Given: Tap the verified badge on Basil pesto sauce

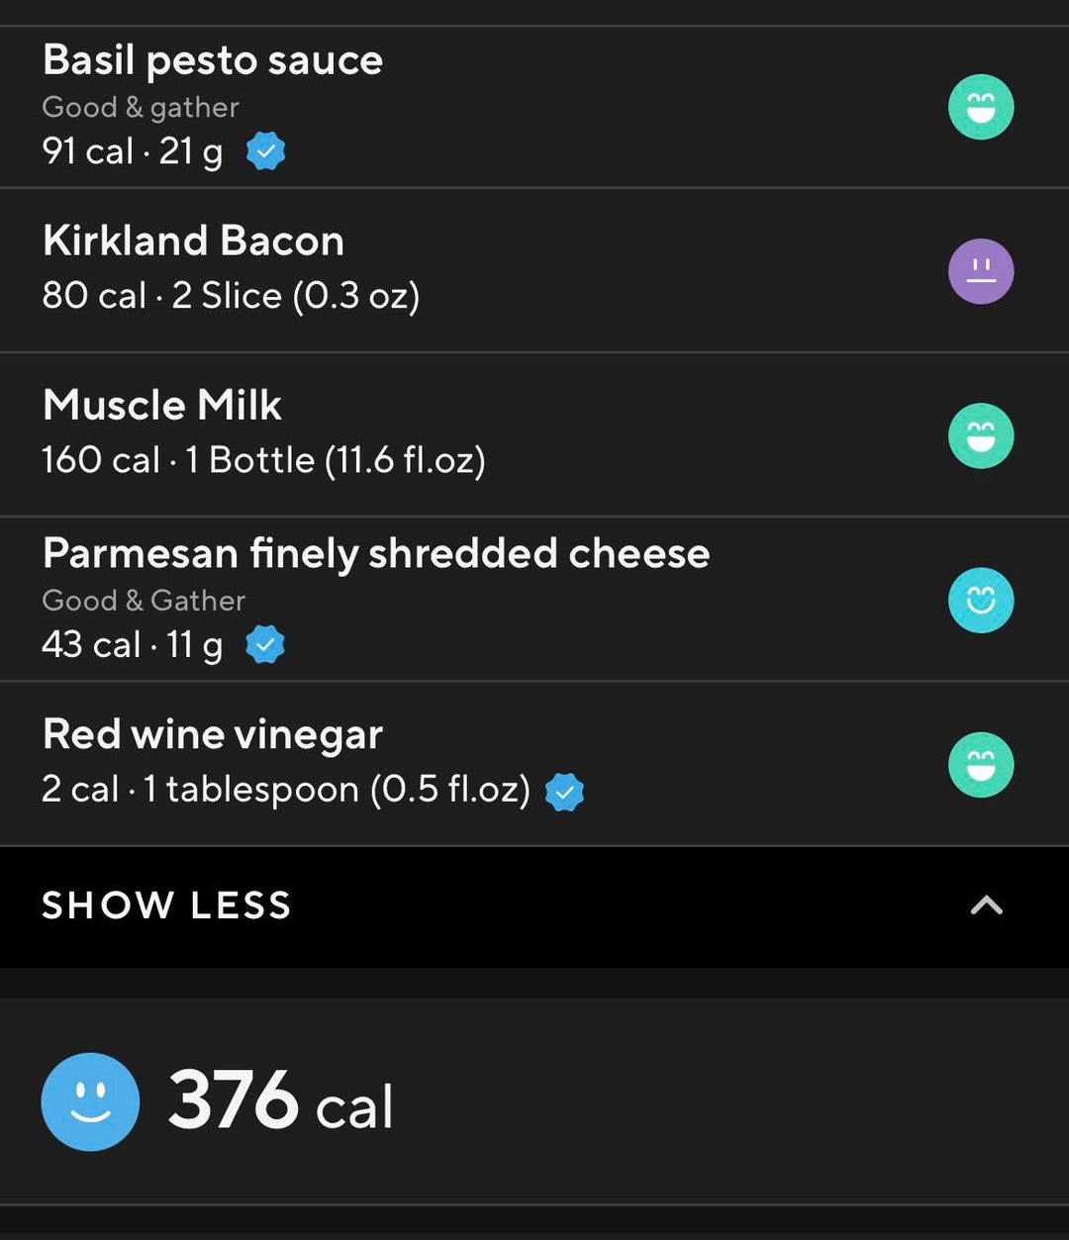Looking at the screenshot, I should point(265,151).
